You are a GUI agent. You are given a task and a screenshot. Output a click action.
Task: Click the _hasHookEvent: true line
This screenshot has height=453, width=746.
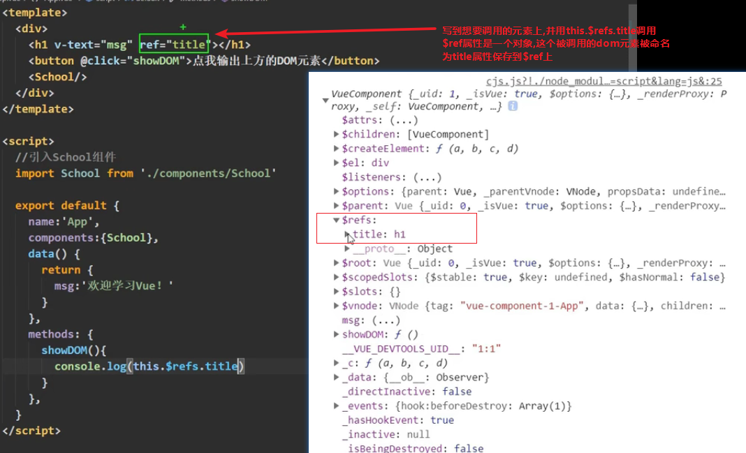(x=397, y=420)
